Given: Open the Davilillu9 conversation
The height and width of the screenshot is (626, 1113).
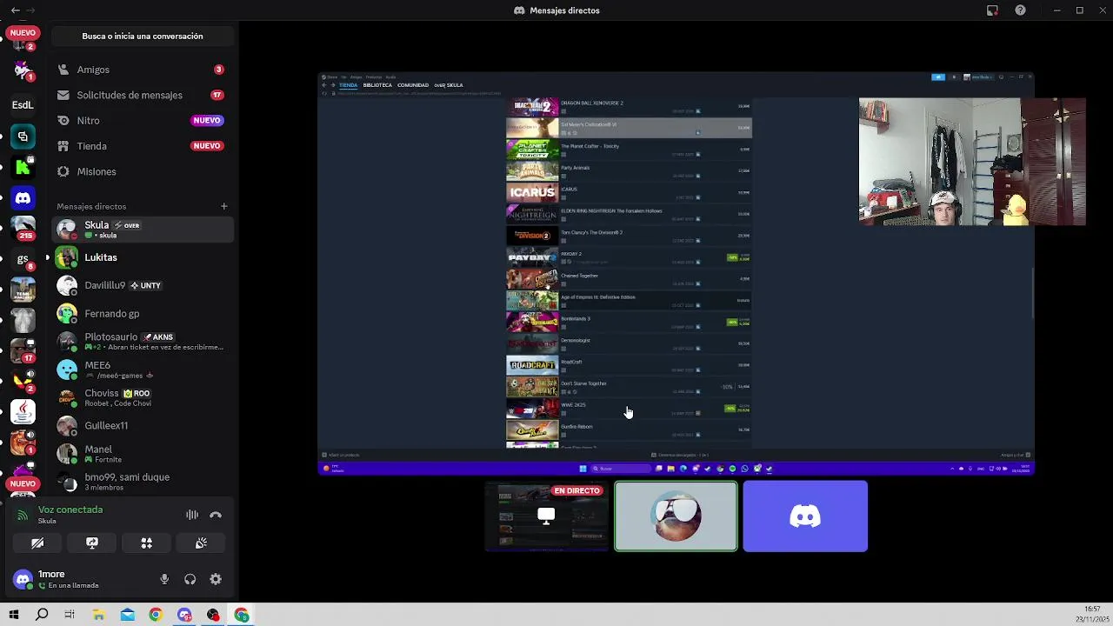Looking at the screenshot, I should tap(143, 285).
